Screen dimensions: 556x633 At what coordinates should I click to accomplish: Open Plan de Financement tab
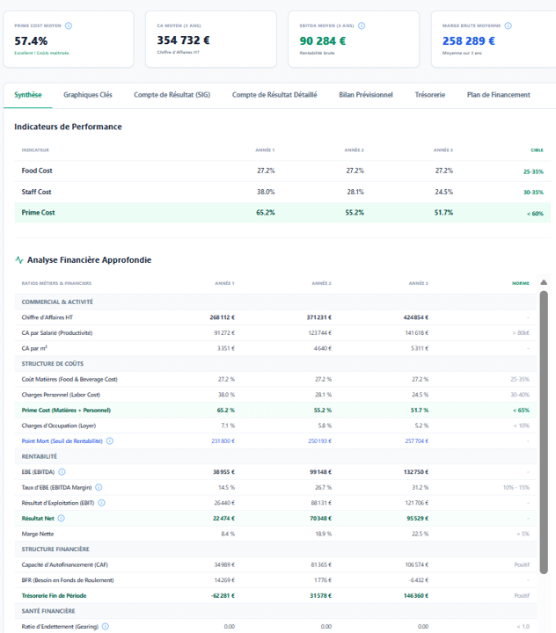[499, 95]
